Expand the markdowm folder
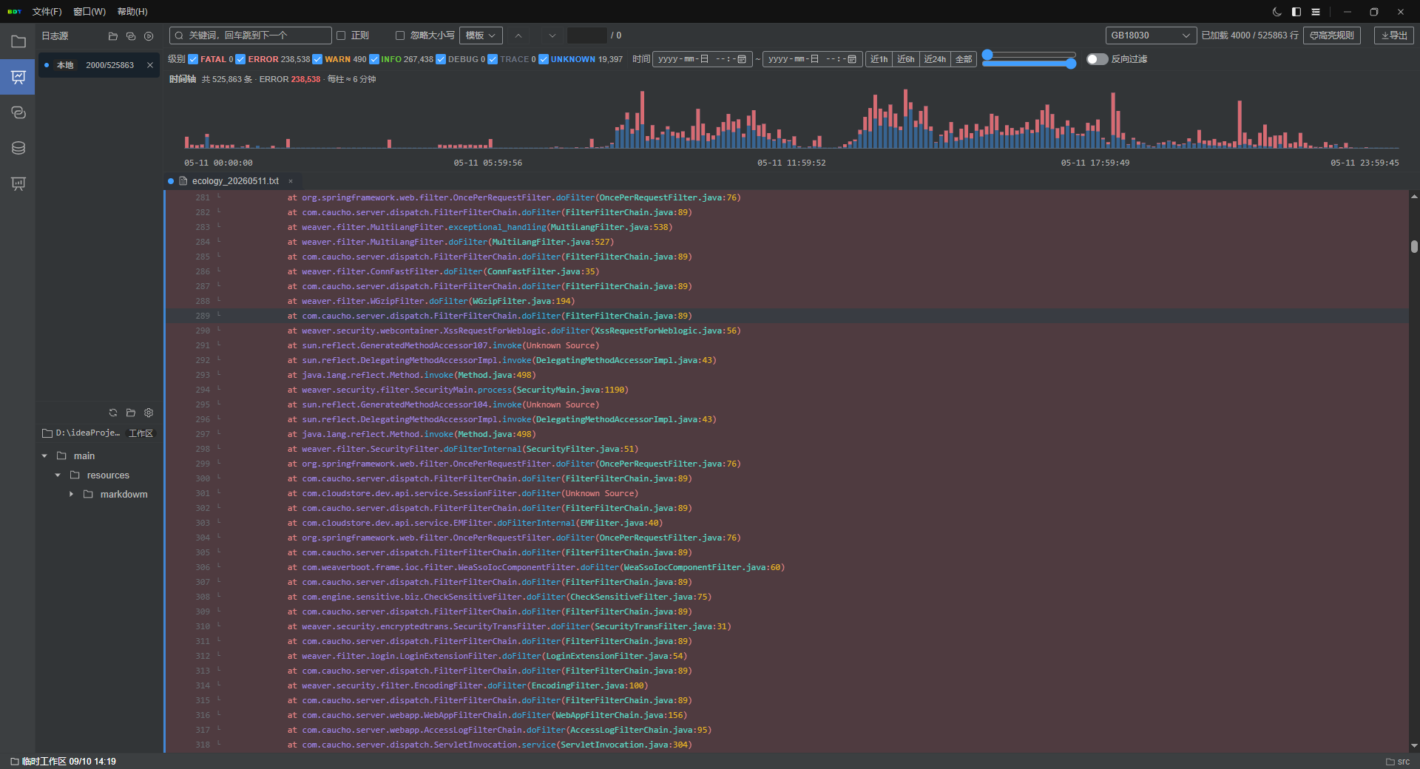The image size is (1420, 769). pyautogui.click(x=71, y=495)
